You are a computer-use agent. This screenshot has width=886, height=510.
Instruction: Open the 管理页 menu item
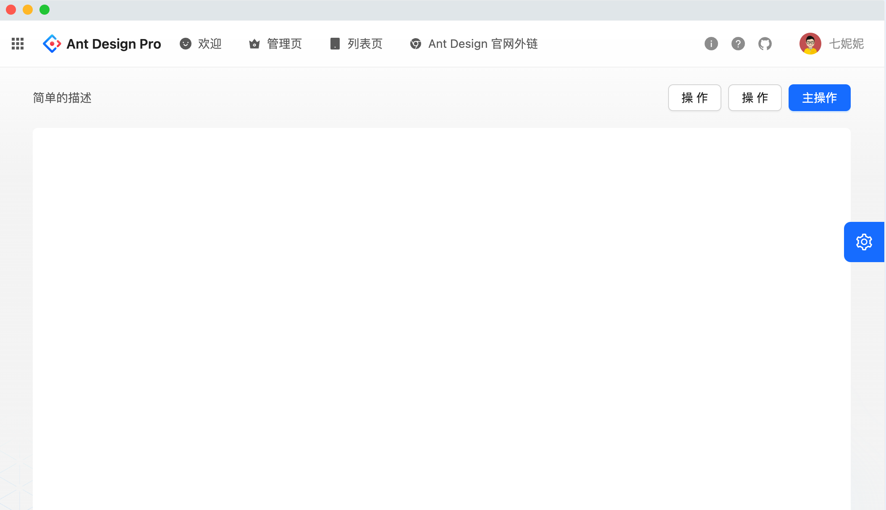tap(275, 44)
